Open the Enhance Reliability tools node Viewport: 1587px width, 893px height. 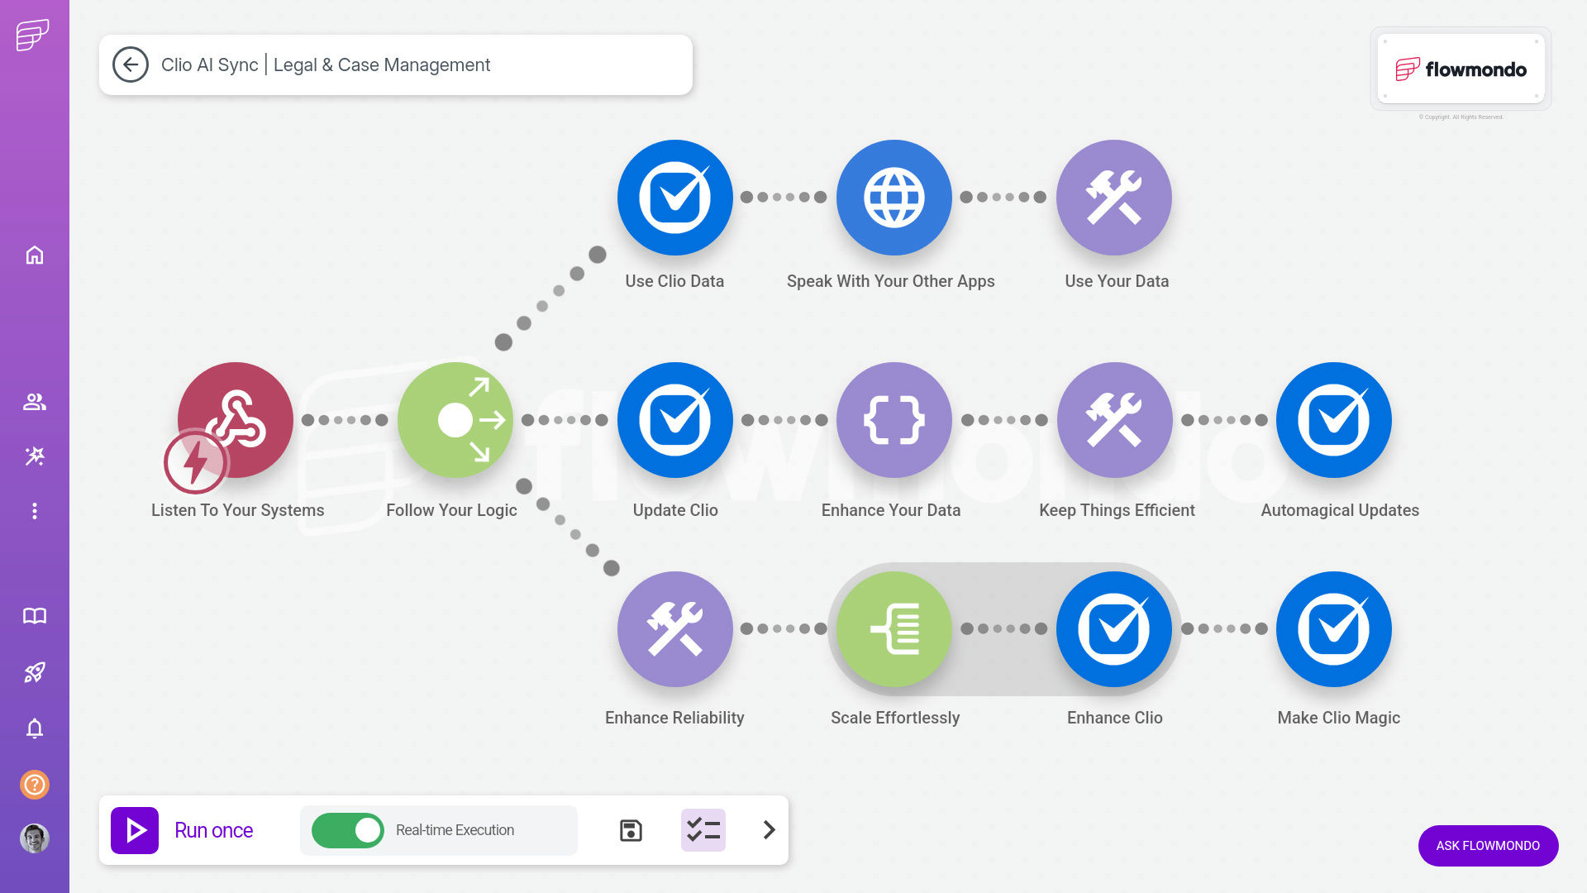click(x=674, y=628)
